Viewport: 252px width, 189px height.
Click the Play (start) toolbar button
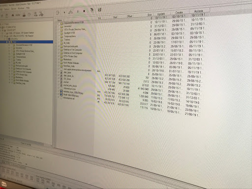[64, 12]
